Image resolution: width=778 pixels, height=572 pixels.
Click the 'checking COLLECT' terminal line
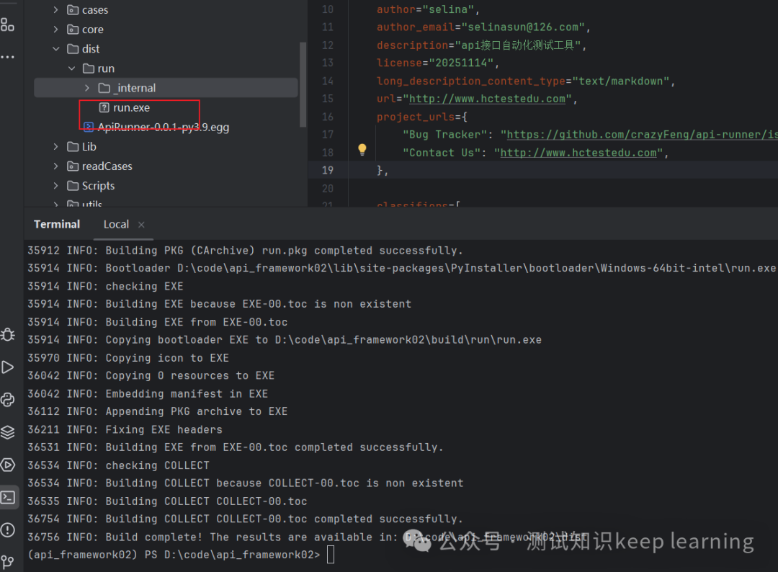pos(118,465)
